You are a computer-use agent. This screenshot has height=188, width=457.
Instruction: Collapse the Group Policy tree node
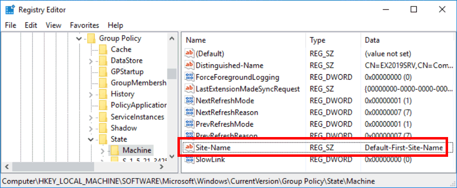[79, 39]
